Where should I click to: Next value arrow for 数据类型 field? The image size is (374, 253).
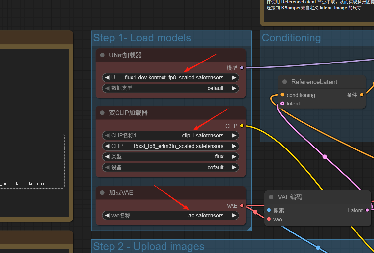(234, 88)
